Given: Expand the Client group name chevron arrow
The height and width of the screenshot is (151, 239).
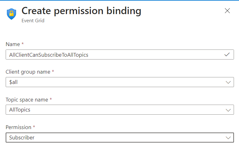Looking at the screenshot, I should 228,82.
